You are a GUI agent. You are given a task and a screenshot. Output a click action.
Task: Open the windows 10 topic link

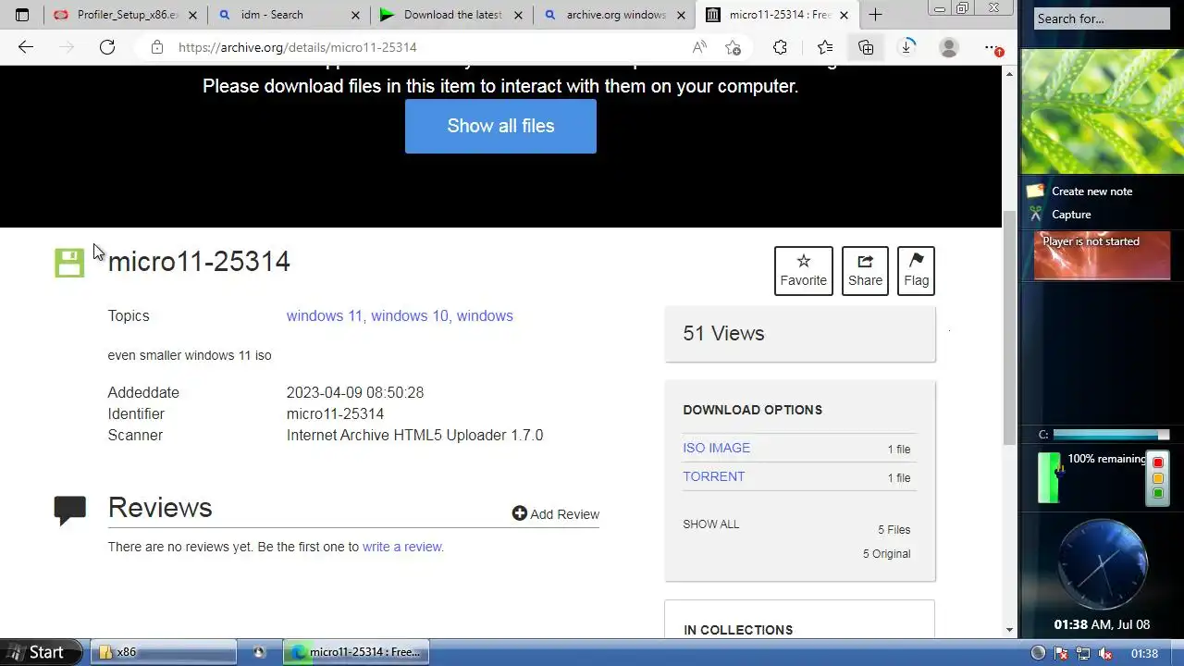tap(411, 315)
